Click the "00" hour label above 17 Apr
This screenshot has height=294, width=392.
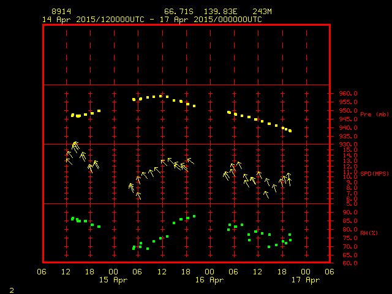point(306,271)
